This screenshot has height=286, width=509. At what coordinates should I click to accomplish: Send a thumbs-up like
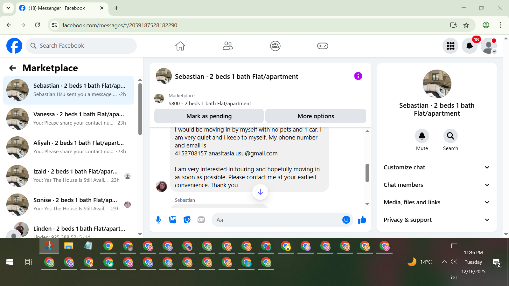(362, 220)
